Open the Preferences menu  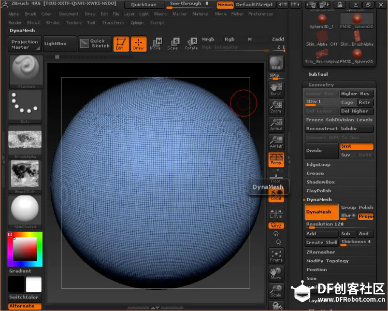pos(261,14)
